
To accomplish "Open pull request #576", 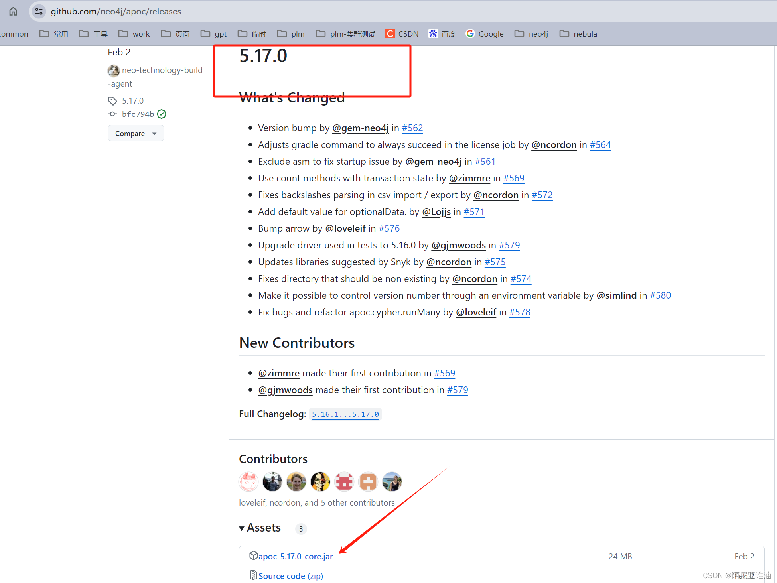I will tap(389, 228).
